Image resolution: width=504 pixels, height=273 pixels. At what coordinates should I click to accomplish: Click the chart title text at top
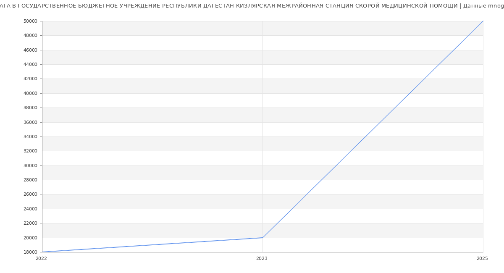(252, 6)
